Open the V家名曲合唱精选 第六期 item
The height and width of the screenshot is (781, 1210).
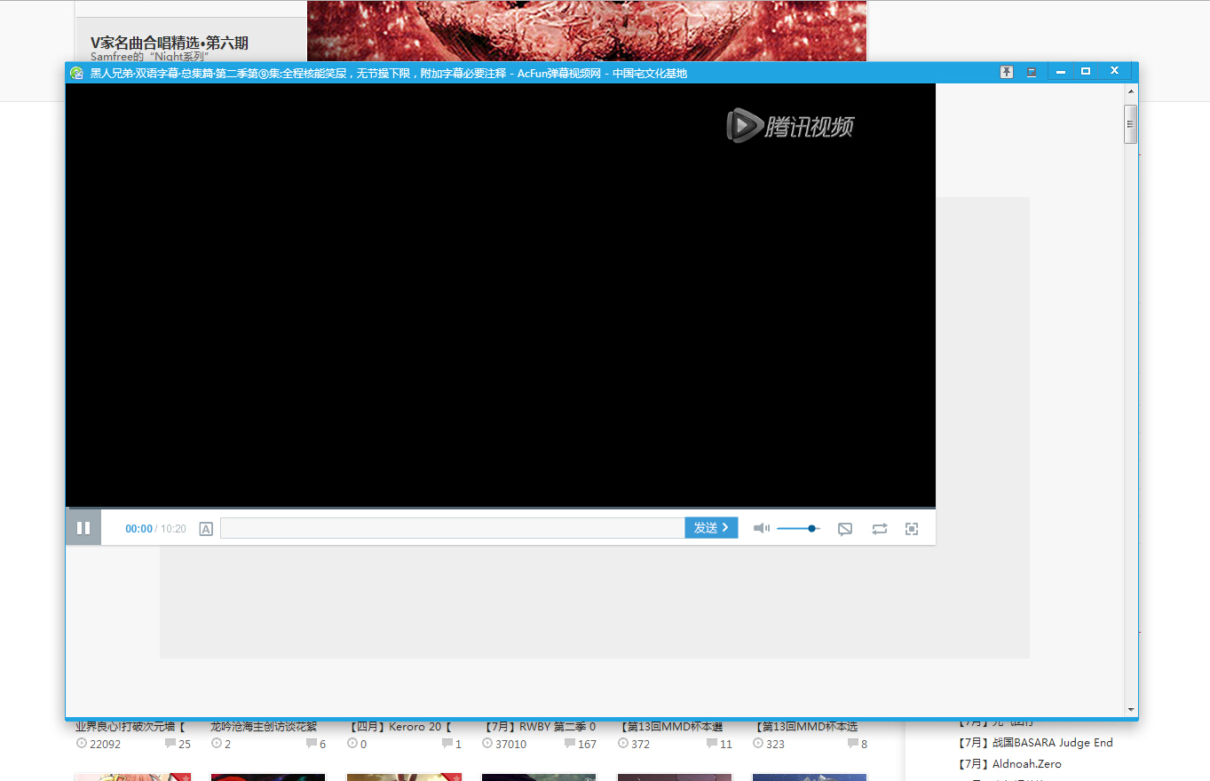click(170, 43)
